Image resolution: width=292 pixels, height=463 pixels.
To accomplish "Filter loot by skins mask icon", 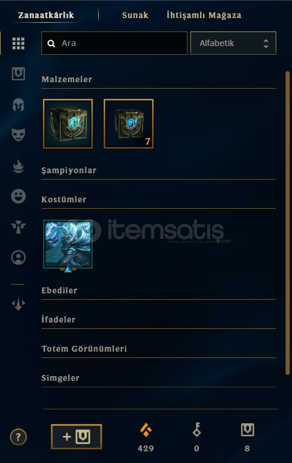I will pyautogui.click(x=18, y=135).
